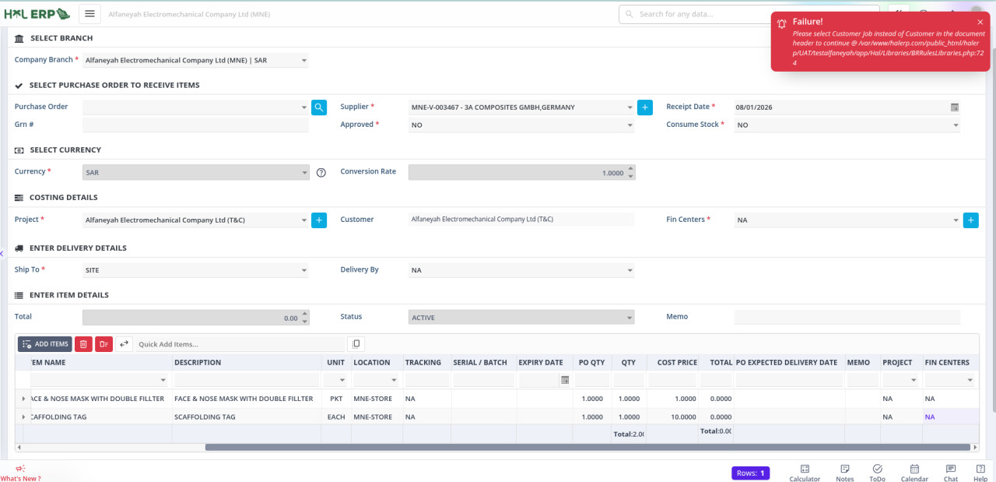This screenshot has width=996, height=482.
Task: Click the red delete items trash icon
Action: (83, 344)
